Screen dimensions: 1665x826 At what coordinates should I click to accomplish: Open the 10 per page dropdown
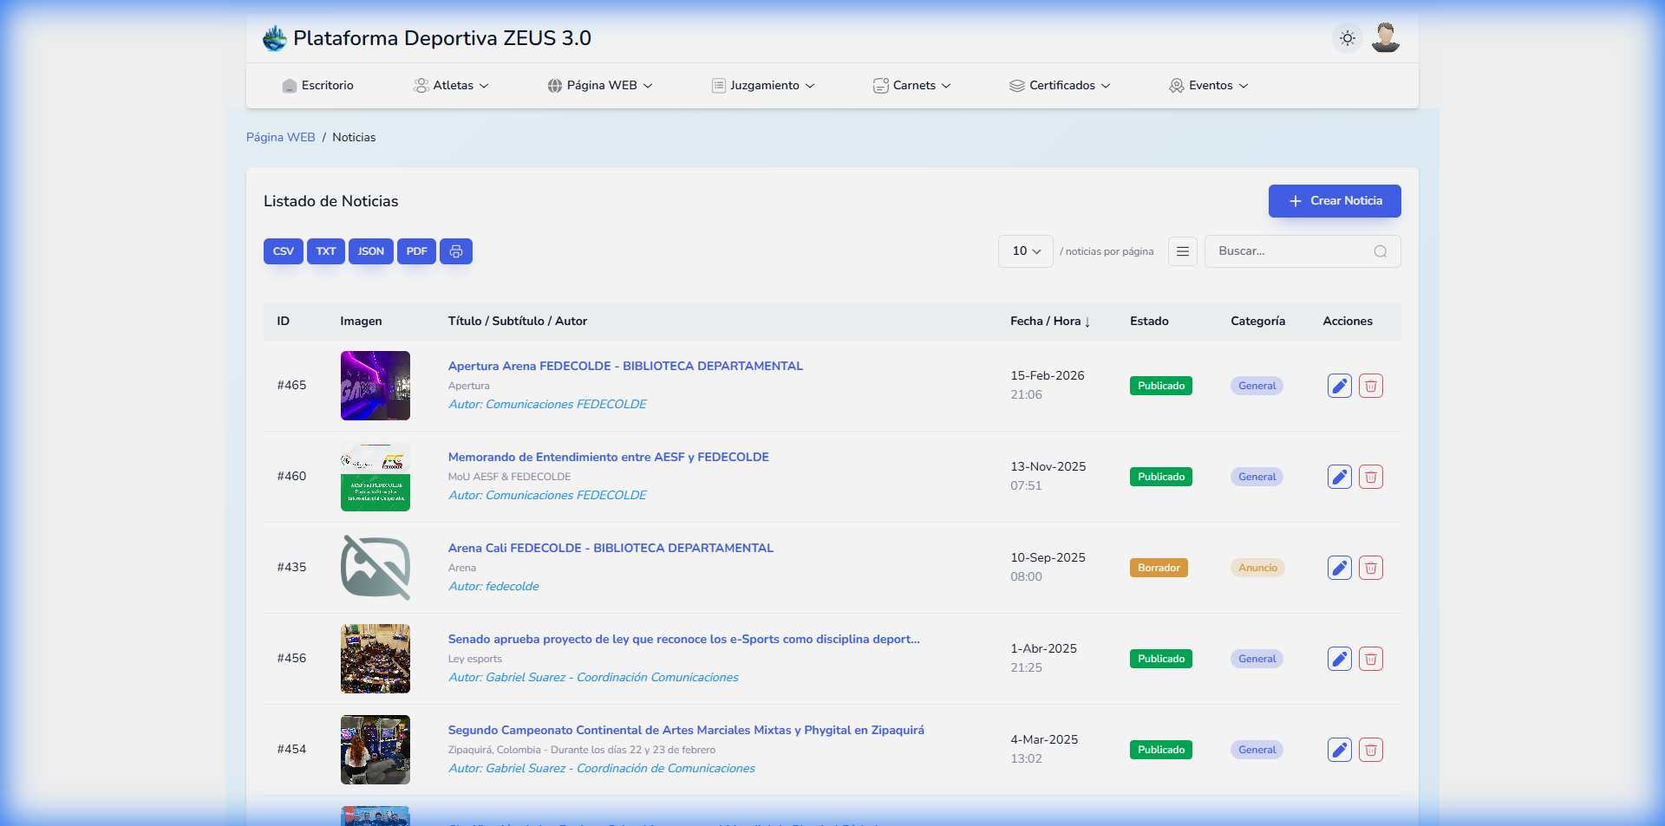(x=1025, y=251)
